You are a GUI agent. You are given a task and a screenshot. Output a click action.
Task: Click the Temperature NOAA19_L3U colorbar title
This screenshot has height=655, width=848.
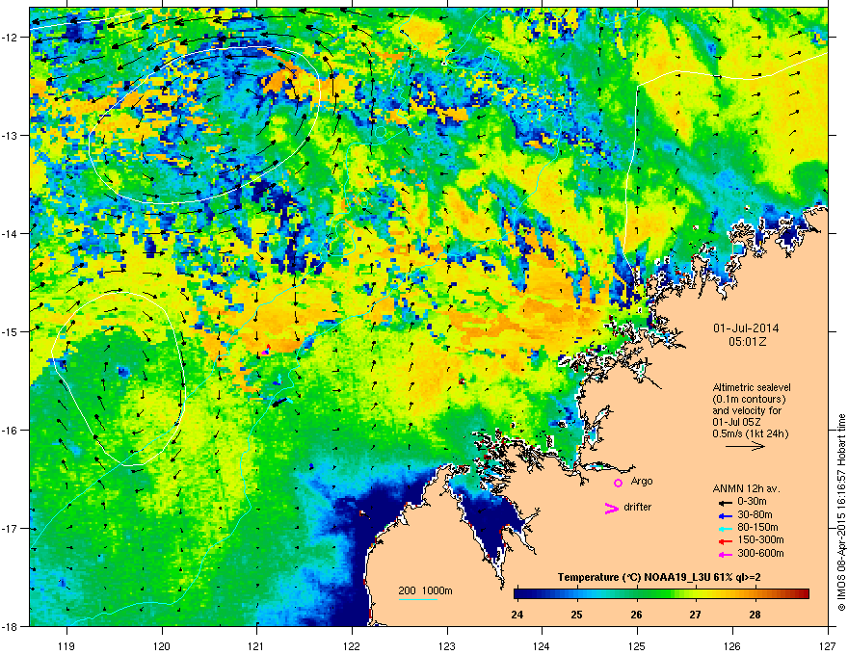[x=659, y=578]
